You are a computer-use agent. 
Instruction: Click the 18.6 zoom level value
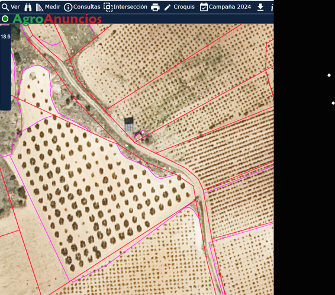tap(5, 37)
